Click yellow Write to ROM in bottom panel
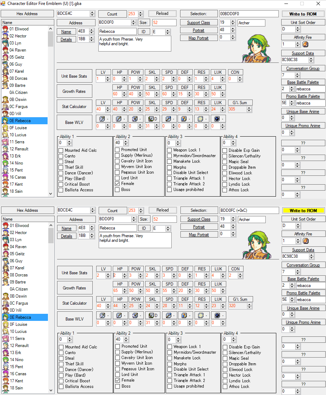 [x=303, y=211]
